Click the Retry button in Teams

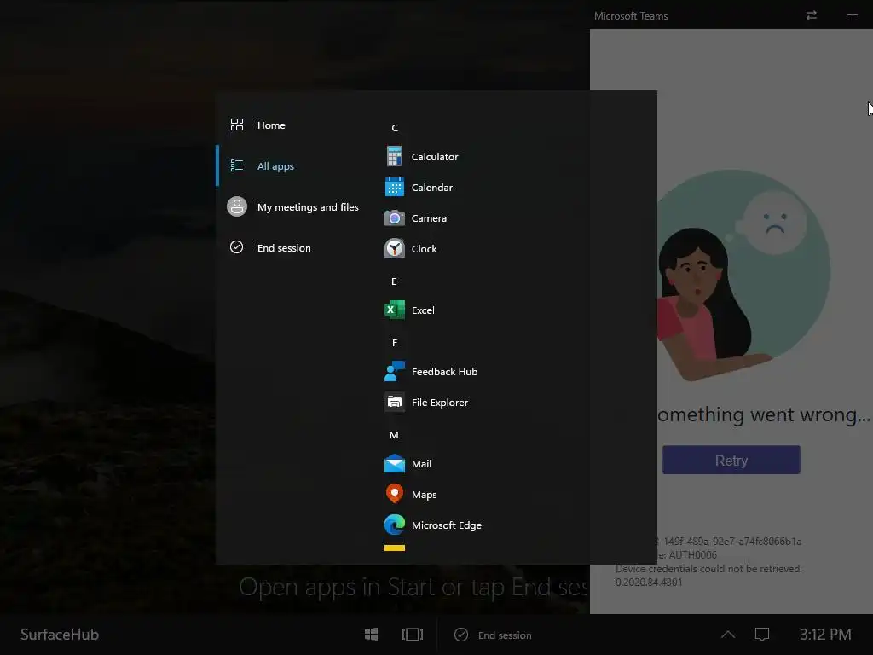coord(731,460)
